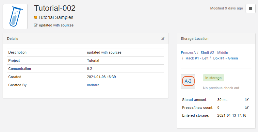Edit the 'updated with sources' header note
Screen dimensions: 258x132
click(36, 25)
